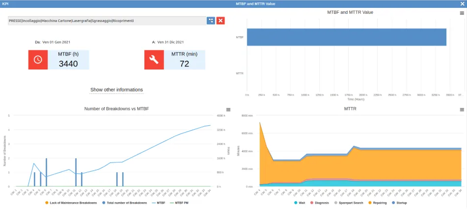The height and width of the screenshot is (209, 467).
Task: Open MTBF and MTTR Value chart menu
Action: coord(462,13)
